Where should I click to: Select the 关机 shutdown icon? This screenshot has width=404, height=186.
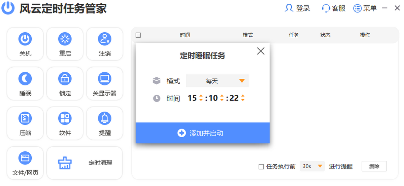(25, 44)
